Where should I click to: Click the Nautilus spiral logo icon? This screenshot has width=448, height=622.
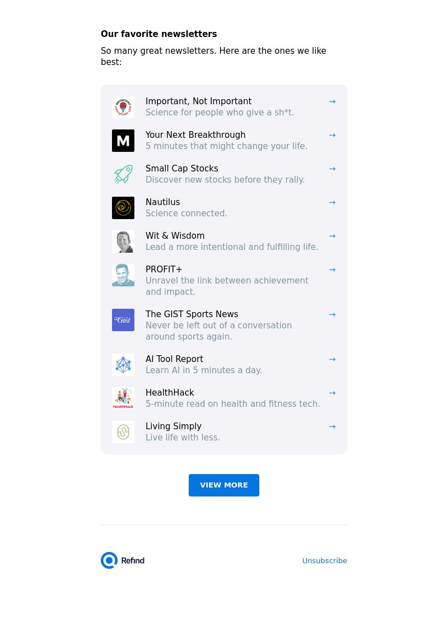pos(123,208)
